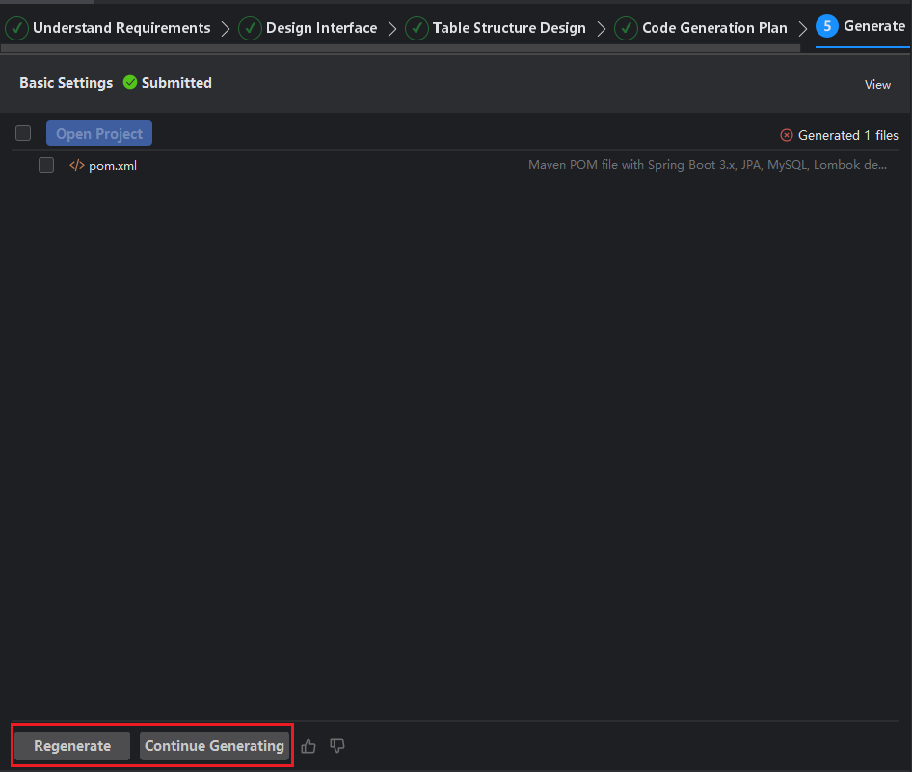912x772 pixels.
Task: Go to the Design Interface step
Action: [321, 28]
